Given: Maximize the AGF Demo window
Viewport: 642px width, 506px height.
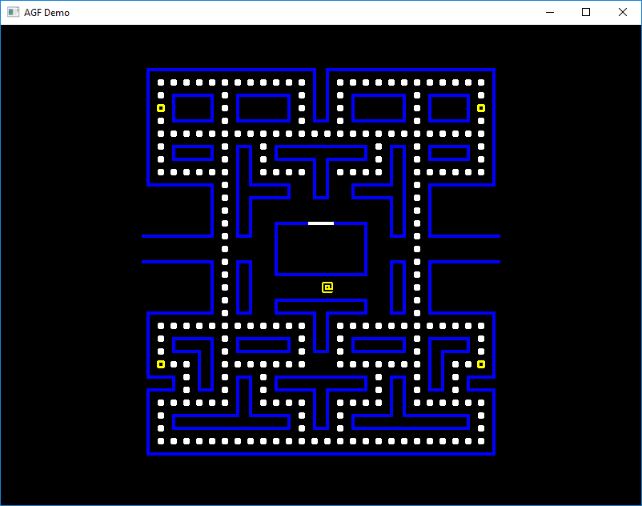Looking at the screenshot, I should click(x=586, y=12).
